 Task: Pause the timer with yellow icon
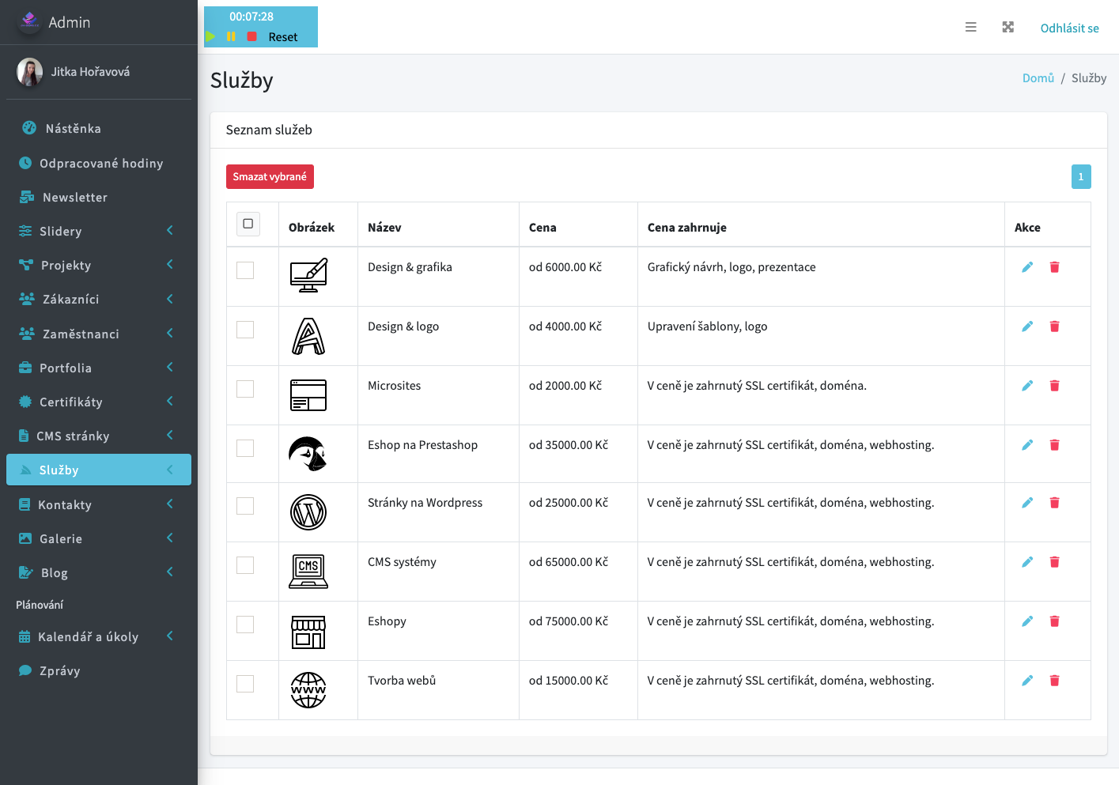(231, 36)
